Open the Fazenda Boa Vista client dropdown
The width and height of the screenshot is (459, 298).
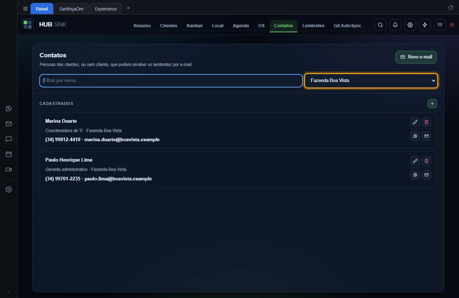pos(371,81)
